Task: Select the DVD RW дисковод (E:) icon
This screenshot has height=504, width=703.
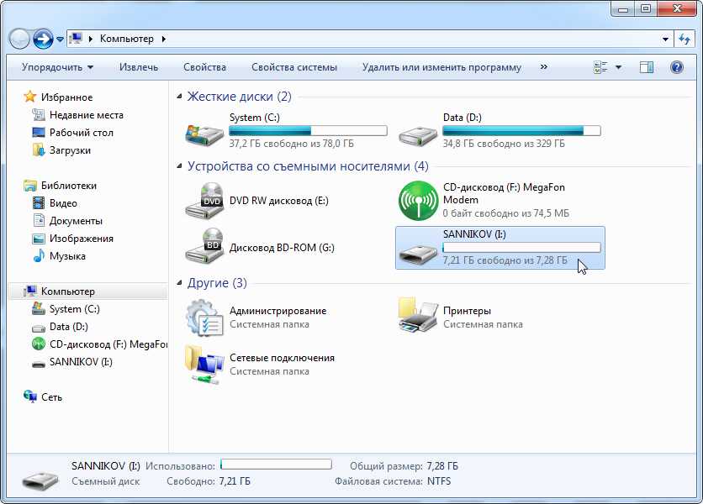Action: 205,200
